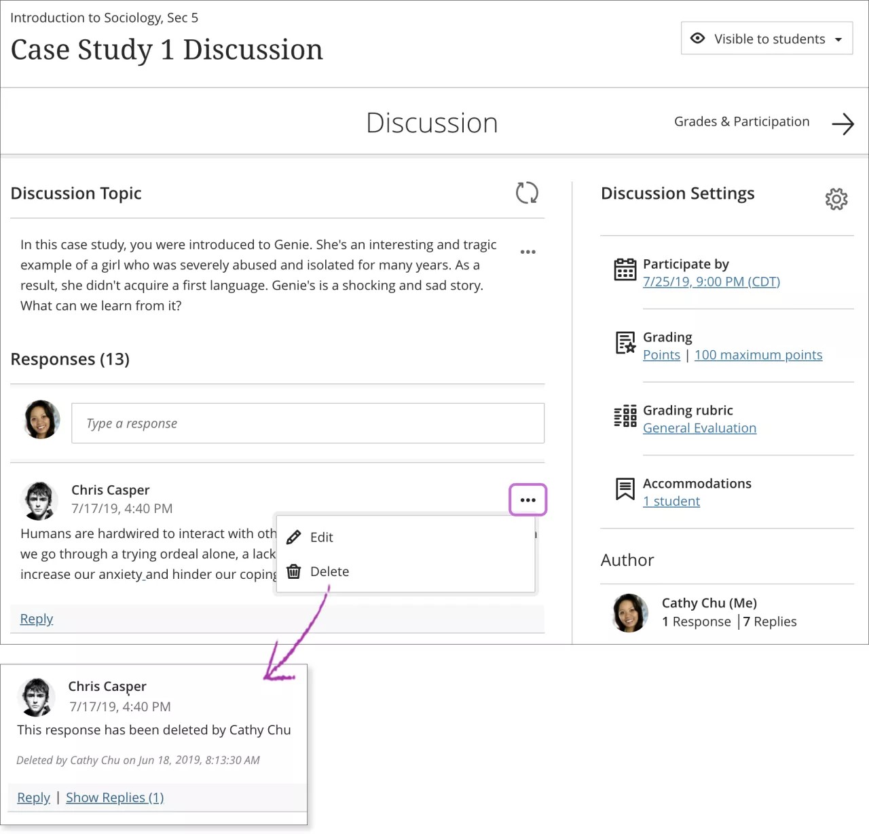Open the General Evaluation rubric link

tap(699, 428)
